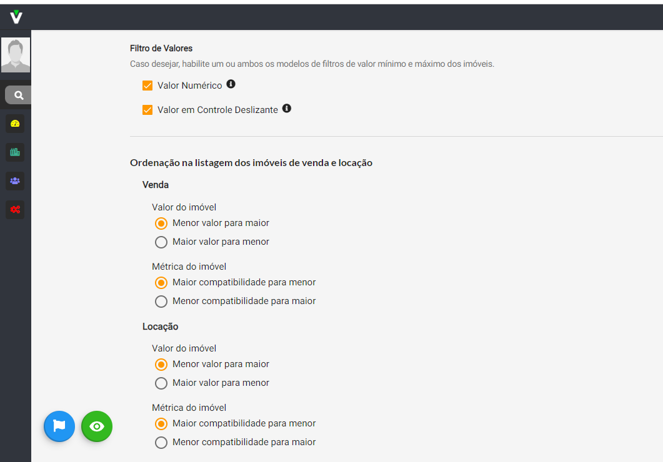Select Locação Maior valor para menor
The width and height of the screenshot is (663, 462).
pyautogui.click(x=161, y=383)
